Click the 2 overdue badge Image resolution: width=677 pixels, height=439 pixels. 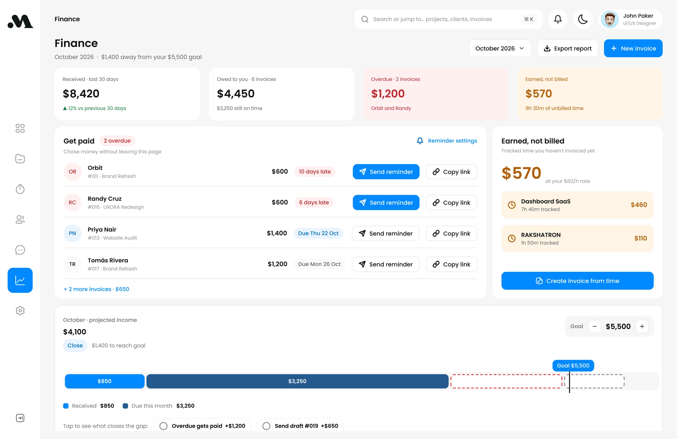pos(117,141)
